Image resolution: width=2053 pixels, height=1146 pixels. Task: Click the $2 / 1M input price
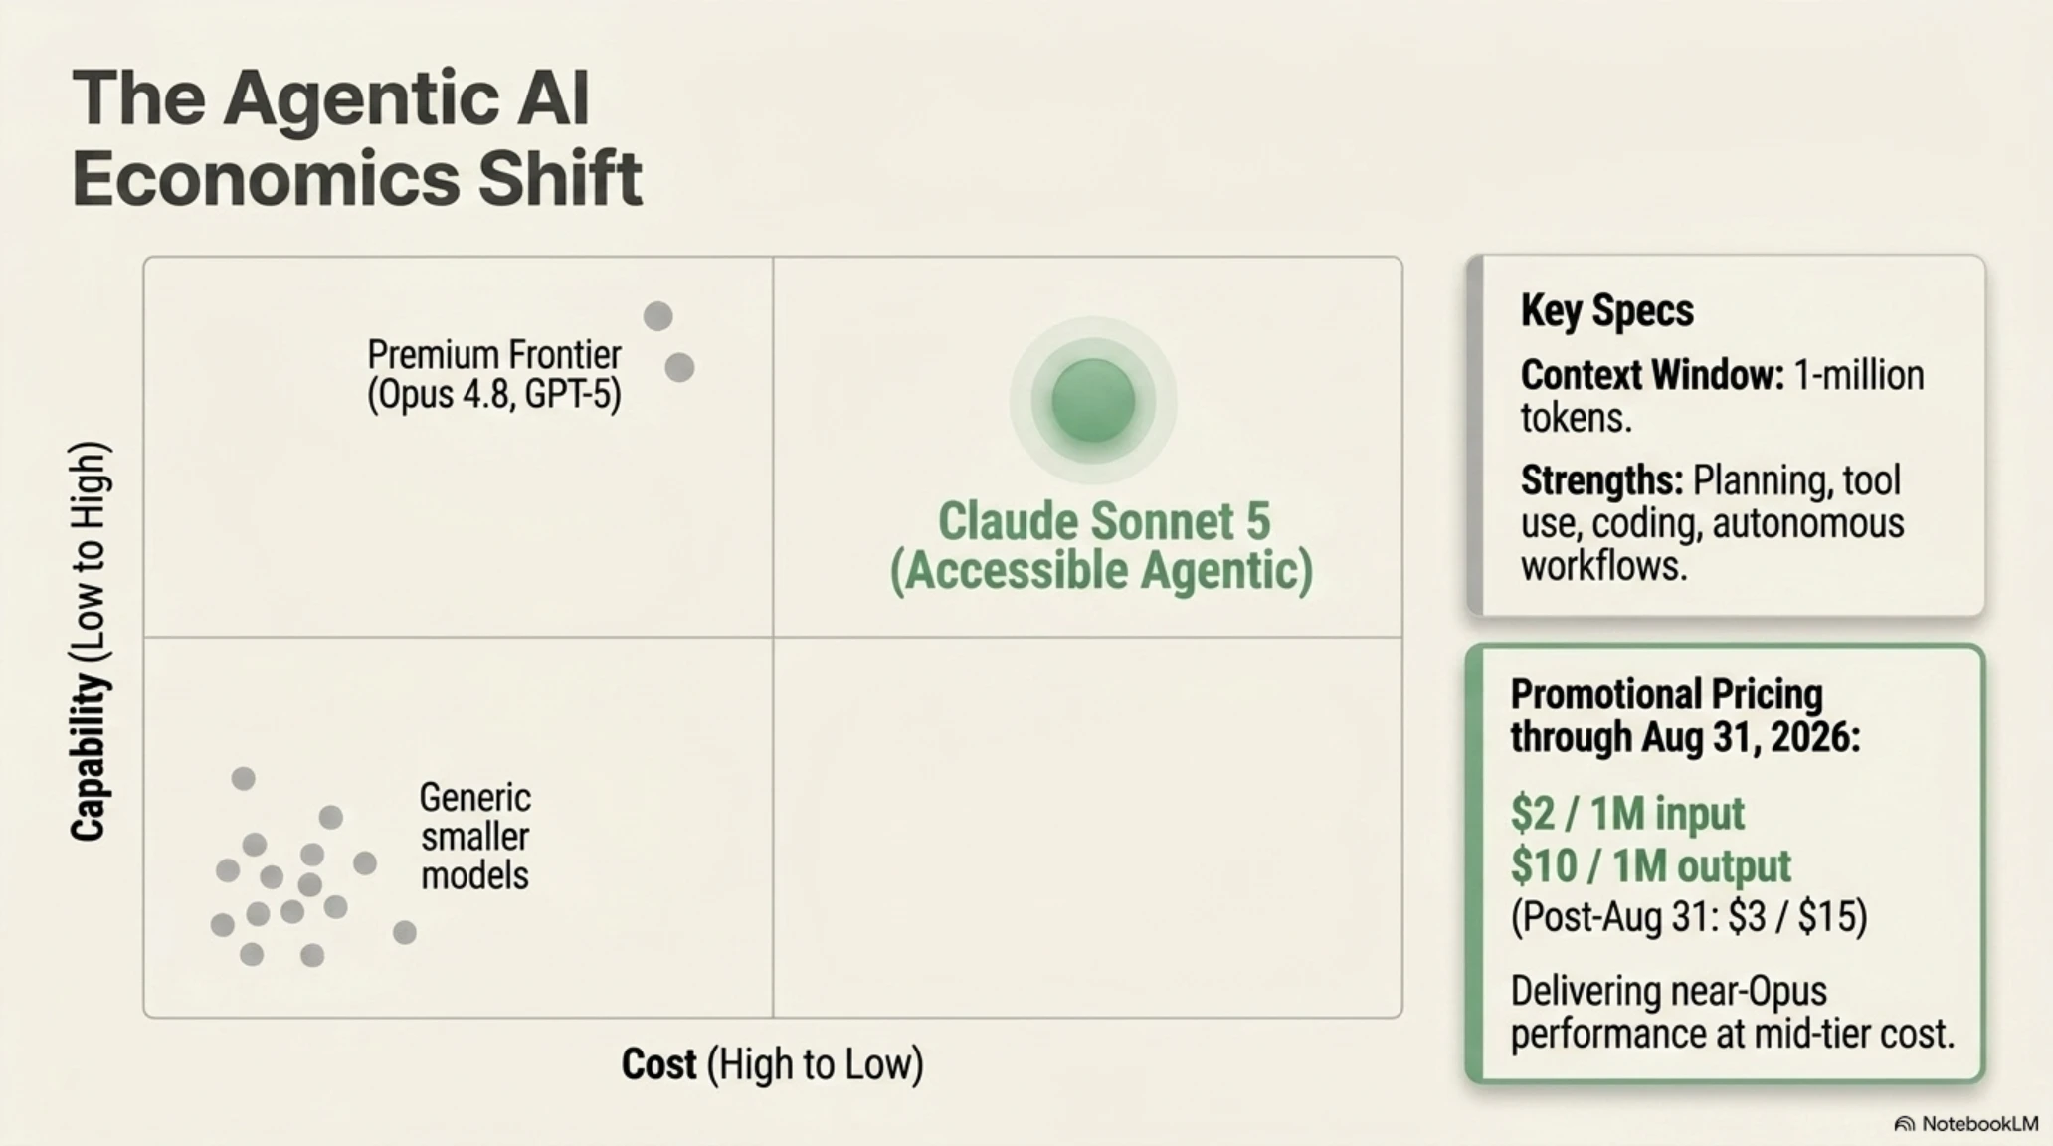pyautogui.click(x=1627, y=814)
